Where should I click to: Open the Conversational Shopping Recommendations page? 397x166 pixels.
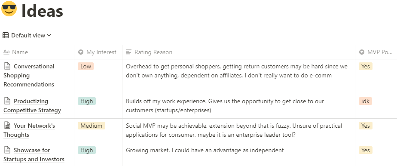point(29,76)
